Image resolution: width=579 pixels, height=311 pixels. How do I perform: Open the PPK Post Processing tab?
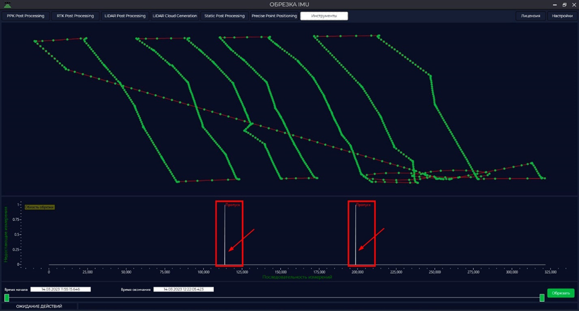tap(25, 16)
